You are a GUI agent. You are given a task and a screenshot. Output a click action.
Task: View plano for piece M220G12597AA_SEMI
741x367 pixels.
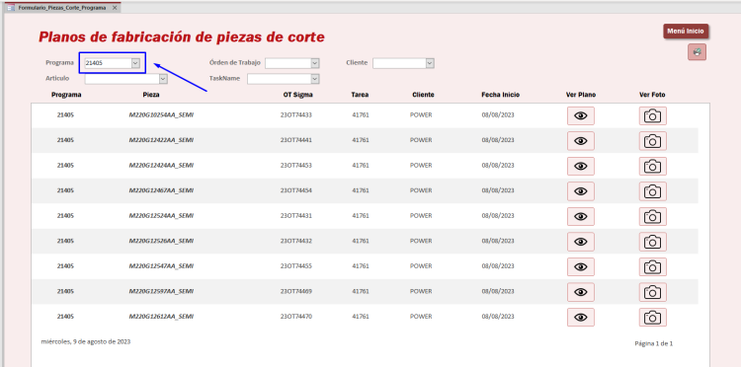point(580,292)
